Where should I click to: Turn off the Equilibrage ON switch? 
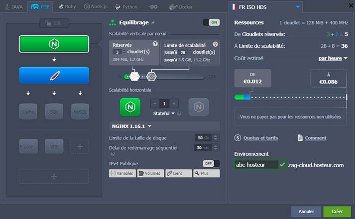(211, 22)
